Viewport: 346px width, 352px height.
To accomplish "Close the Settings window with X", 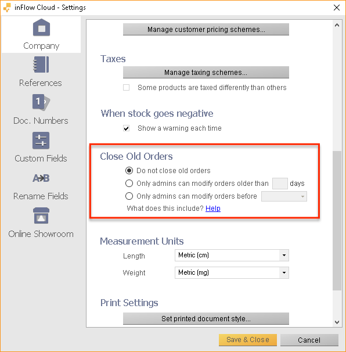I will [336, 8].
